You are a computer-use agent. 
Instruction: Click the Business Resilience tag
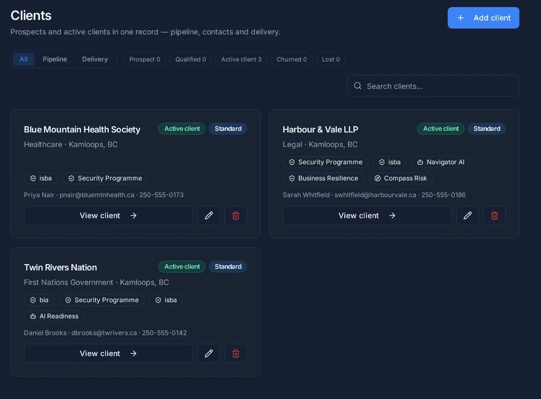323,178
